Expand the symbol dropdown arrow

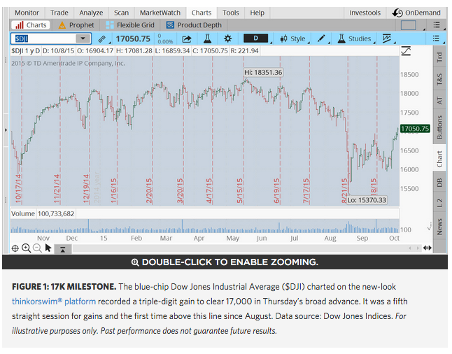click(x=83, y=38)
